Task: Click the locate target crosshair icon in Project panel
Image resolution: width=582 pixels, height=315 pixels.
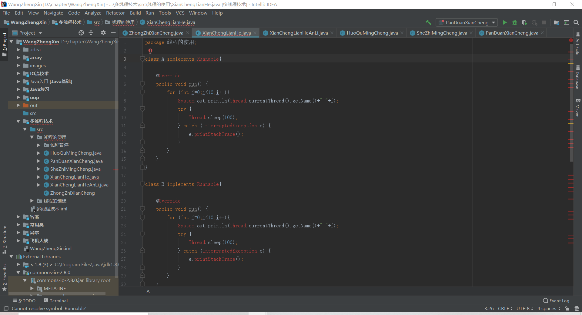Action: (81, 33)
